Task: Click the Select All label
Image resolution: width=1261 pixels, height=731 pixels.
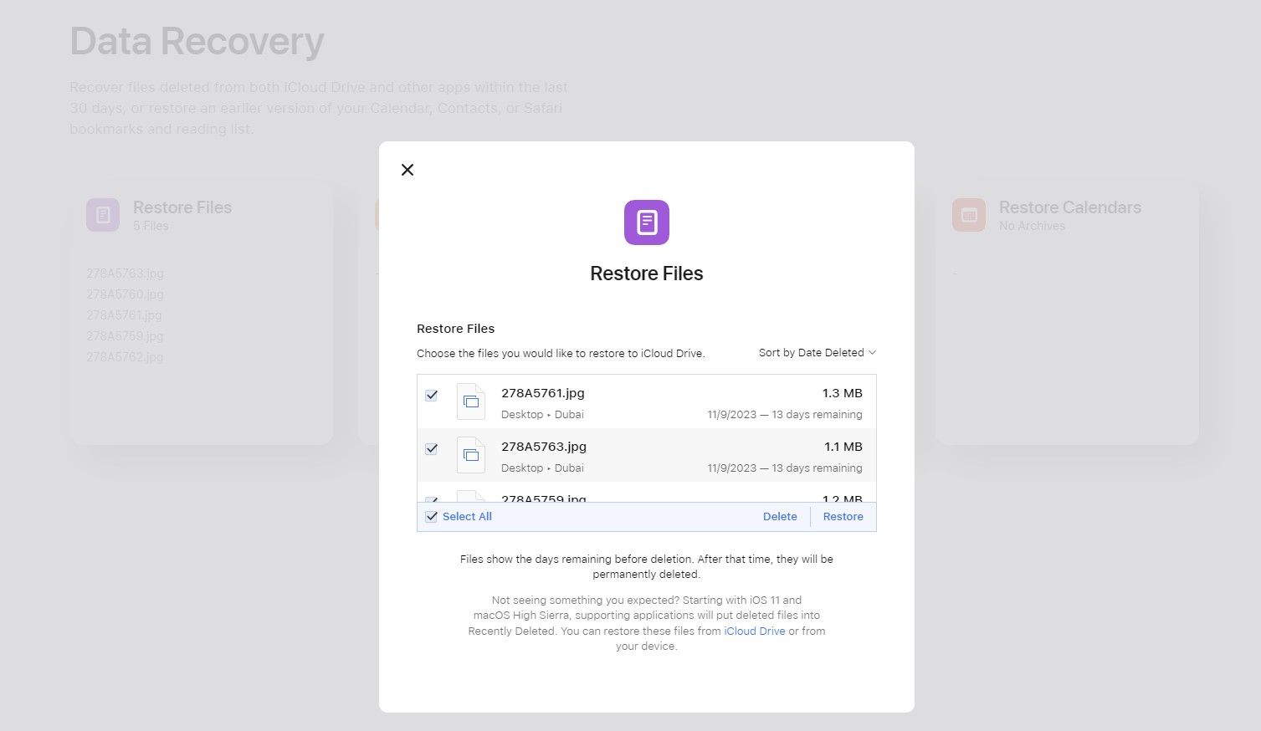Action: 467,517
